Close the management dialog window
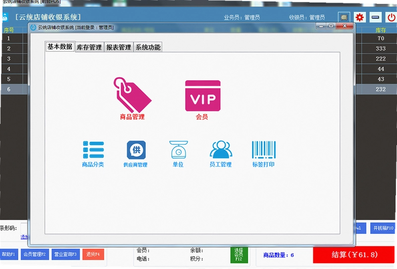 344,26
